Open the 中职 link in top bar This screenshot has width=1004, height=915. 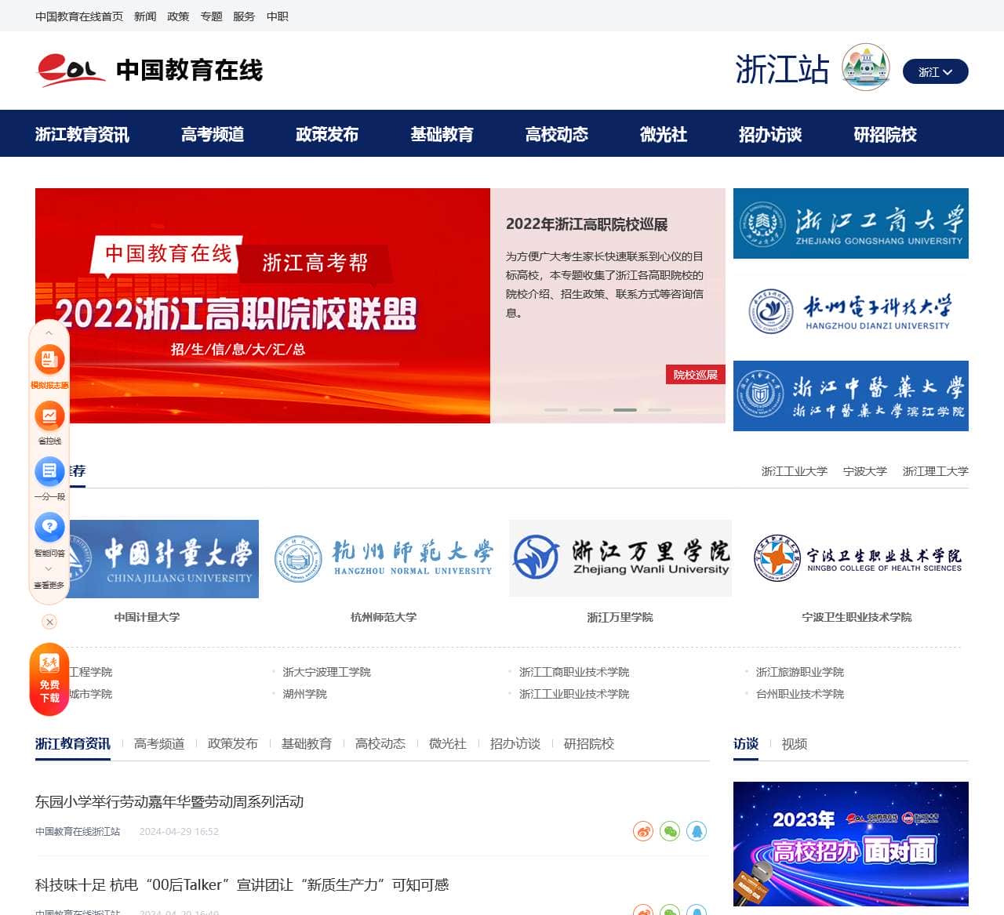click(277, 16)
